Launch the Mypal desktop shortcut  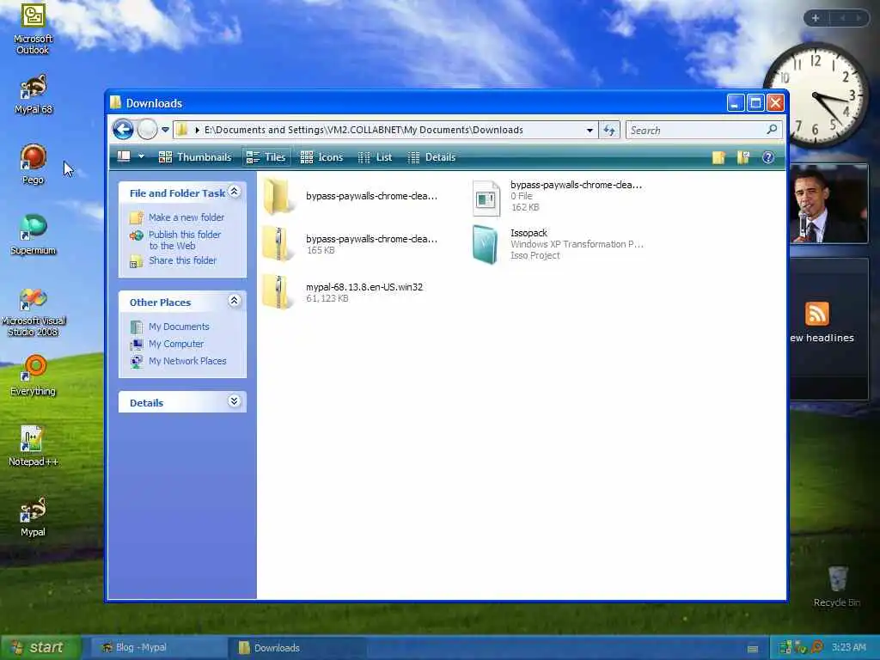point(34,516)
